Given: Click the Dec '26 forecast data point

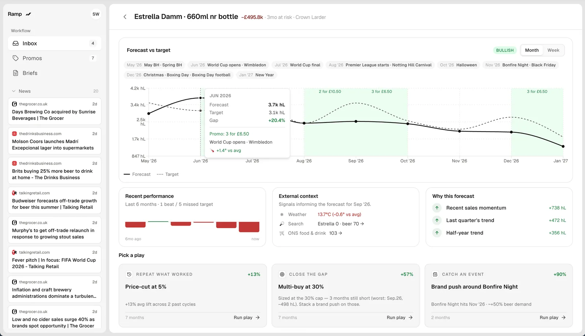Looking at the screenshot, I should [x=512, y=132].
